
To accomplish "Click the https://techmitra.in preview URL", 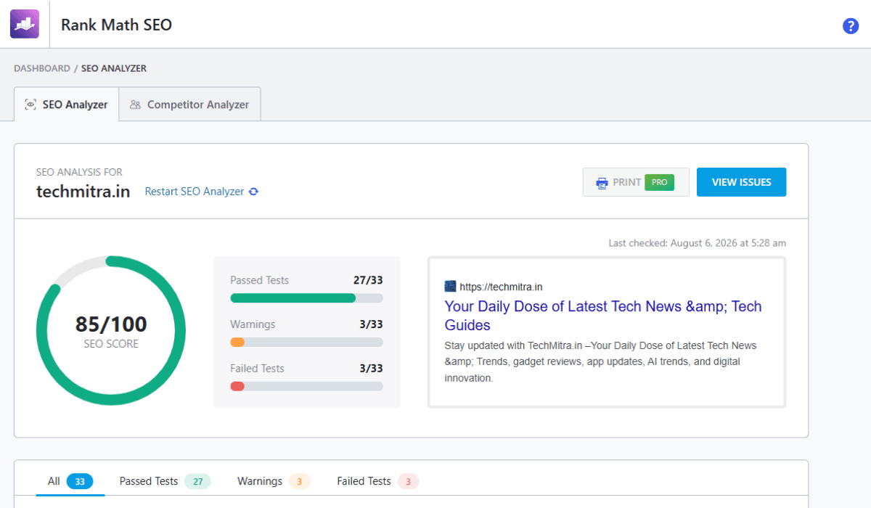I will point(501,287).
